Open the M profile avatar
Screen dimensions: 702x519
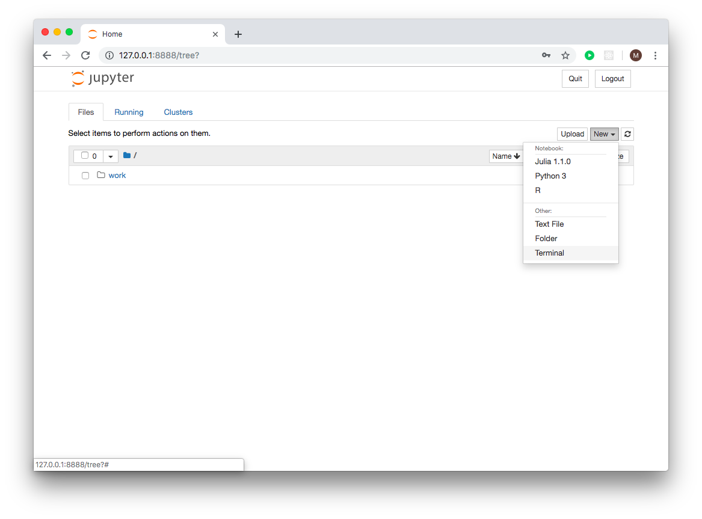coord(636,55)
